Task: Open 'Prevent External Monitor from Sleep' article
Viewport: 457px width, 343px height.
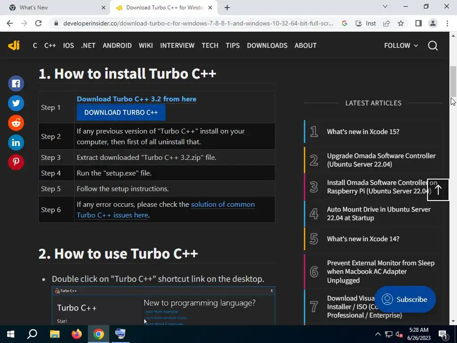Action: pyautogui.click(x=381, y=272)
